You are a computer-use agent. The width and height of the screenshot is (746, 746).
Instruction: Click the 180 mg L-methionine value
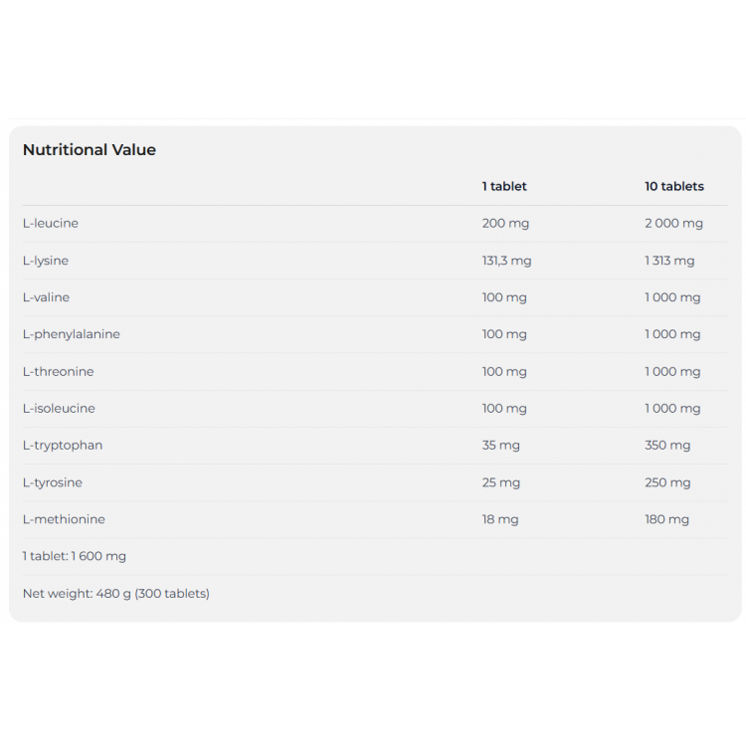point(666,519)
